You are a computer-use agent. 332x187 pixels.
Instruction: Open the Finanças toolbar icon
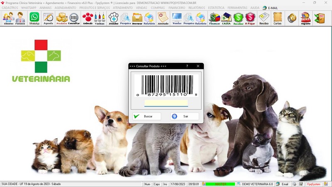(214, 18)
